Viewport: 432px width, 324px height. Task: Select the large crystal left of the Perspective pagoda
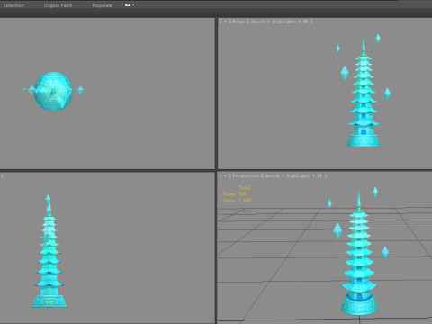point(337,230)
